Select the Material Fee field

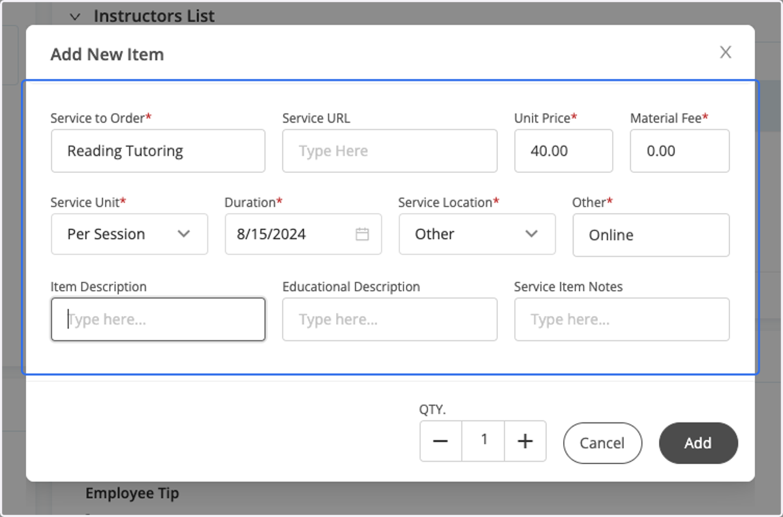click(679, 151)
